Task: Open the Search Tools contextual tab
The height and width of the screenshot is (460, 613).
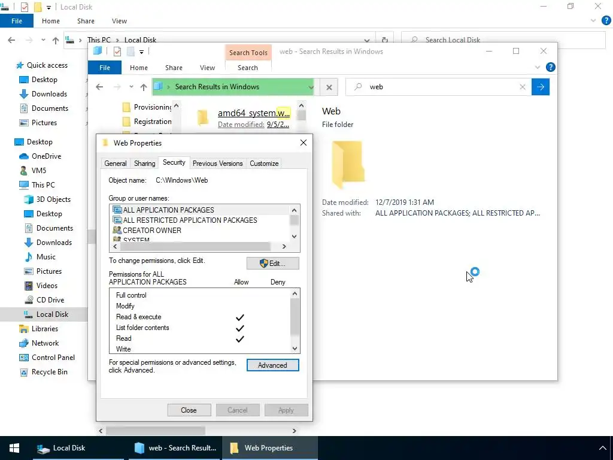Action: [248, 53]
